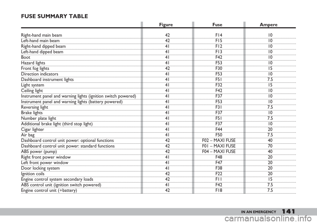Click Dashboard control unit power: standard functions

(x=68, y=146)
